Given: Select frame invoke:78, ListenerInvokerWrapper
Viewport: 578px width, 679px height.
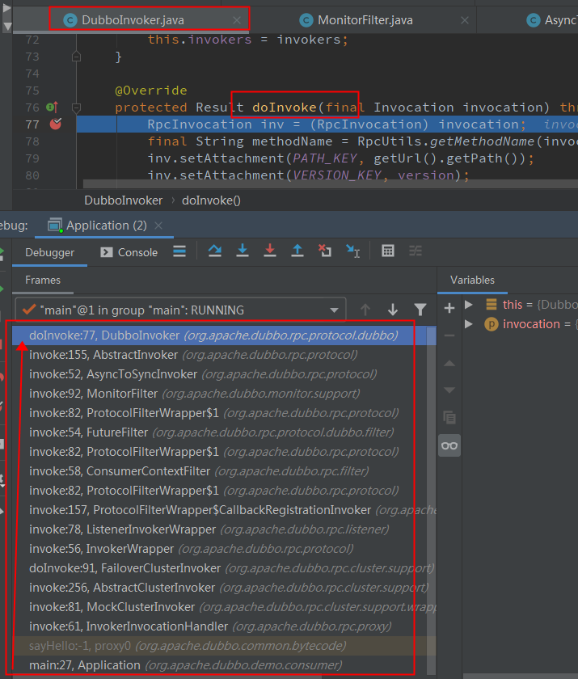Looking at the screenshot, I should pos(219,529).
